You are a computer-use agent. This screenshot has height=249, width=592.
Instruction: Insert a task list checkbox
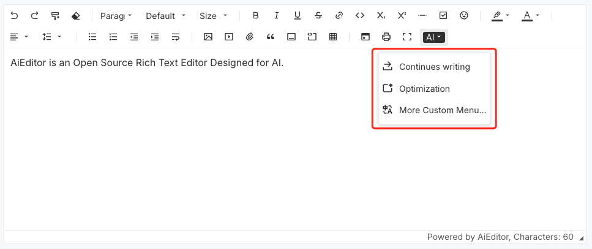443,15
